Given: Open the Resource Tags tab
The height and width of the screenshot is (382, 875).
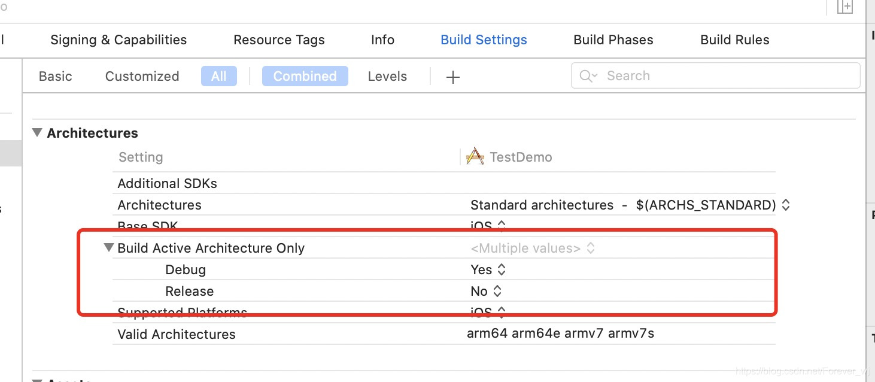Looking at the screenshot, I should (279, 40).
